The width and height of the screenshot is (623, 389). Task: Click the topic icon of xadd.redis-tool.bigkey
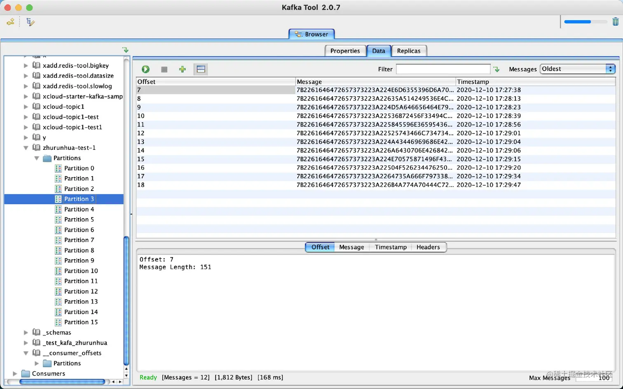click(x=36, y=65)
